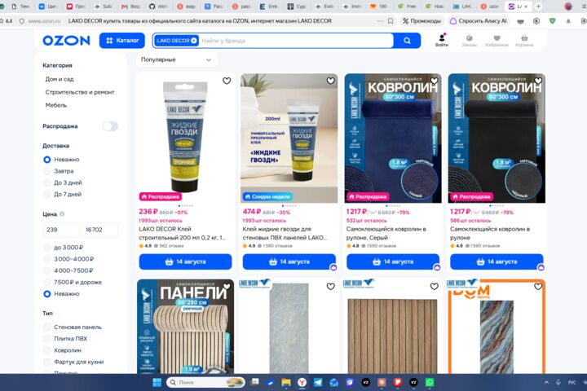This screenshot has height=391, width=587.
Task: Select the 3000-4000 ₽ price range
Action: (x=46, y=259)
